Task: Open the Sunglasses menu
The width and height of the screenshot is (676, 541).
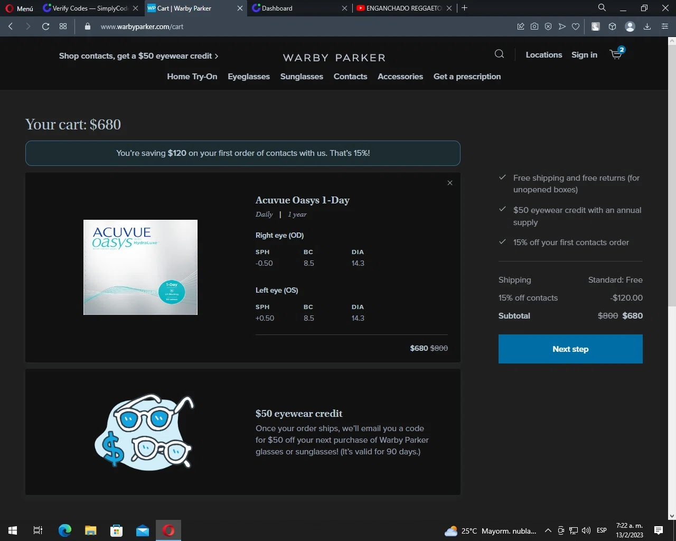Action: [302, 77]
